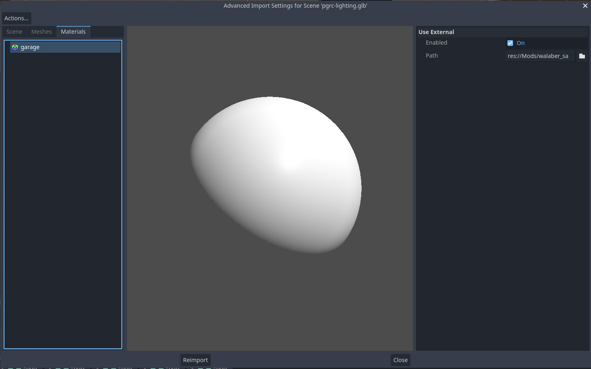Image resolution: width=591 pixels, height=369 pixels.
Task: Browse for material path with folder icon
Action: [582, 56]
